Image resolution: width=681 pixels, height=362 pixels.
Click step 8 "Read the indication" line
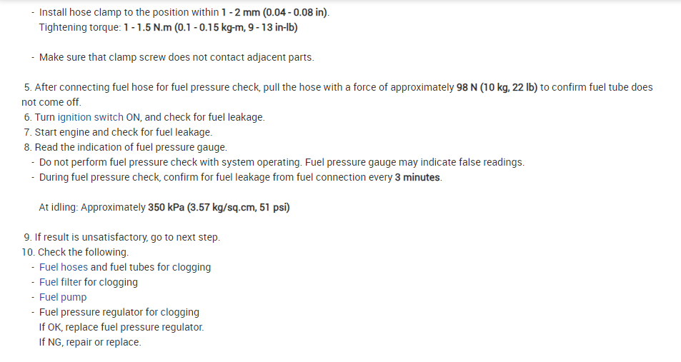point(125,147)
